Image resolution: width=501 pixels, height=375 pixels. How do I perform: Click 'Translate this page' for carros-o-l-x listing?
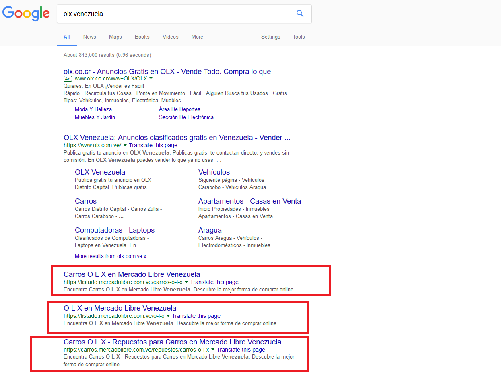click(x=214, y=282)
